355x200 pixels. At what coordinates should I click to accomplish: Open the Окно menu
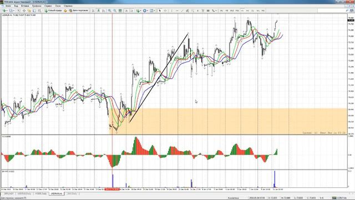(58, 6)
